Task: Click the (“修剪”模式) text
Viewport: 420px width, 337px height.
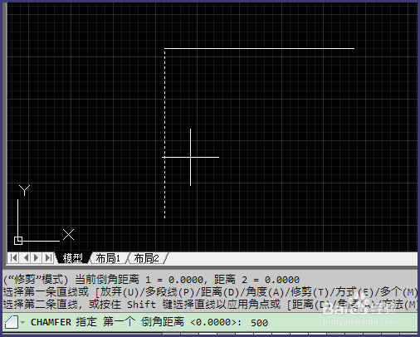Action: tap(36, 280)
